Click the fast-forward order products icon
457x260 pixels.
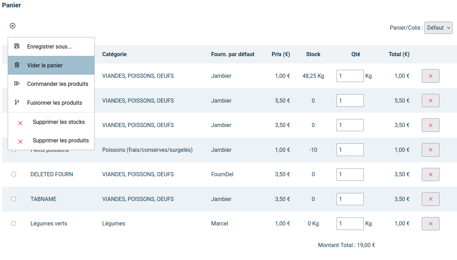click(x=17, y=84)
